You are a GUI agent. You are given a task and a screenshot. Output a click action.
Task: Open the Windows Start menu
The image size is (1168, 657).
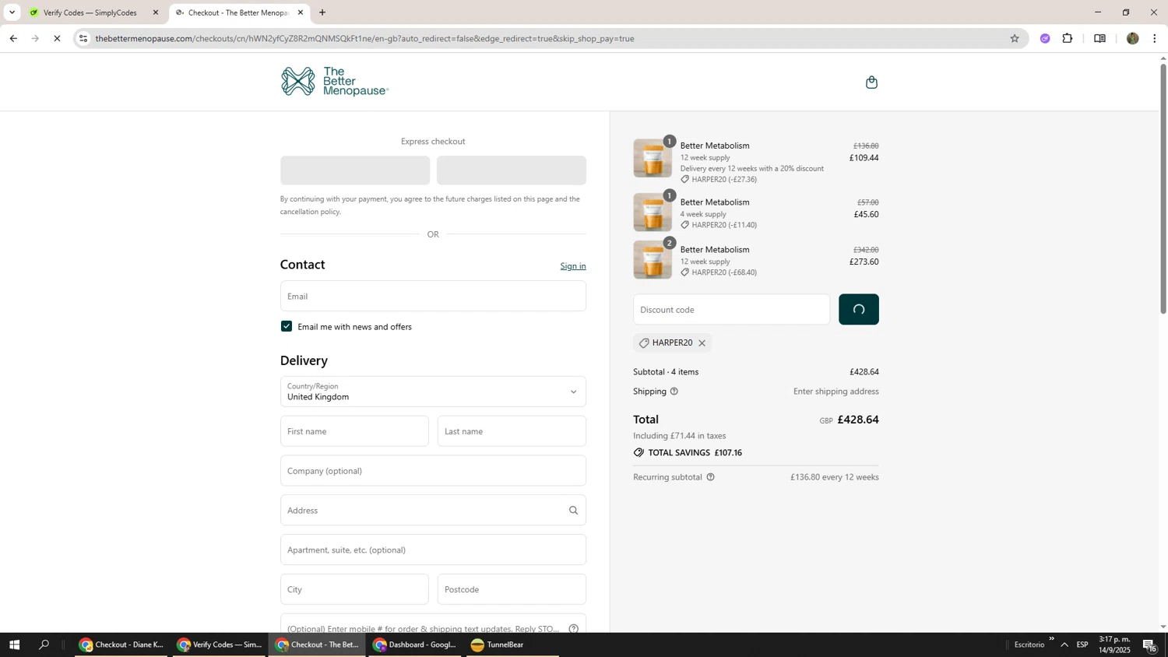point(14,645)
